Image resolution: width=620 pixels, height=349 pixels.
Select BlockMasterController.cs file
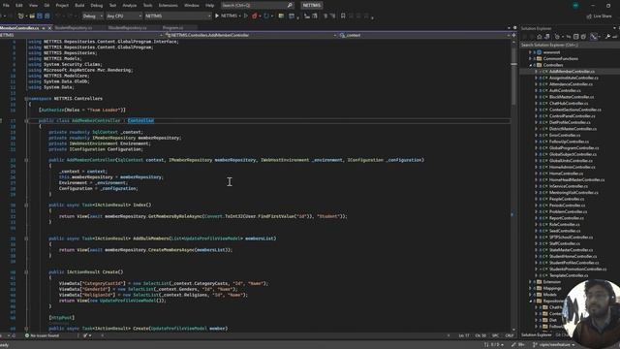pyautogui.click(x=572, y=97)
